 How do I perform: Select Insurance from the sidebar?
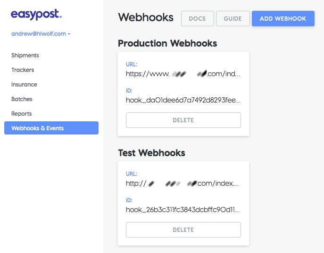pos(24,85)
